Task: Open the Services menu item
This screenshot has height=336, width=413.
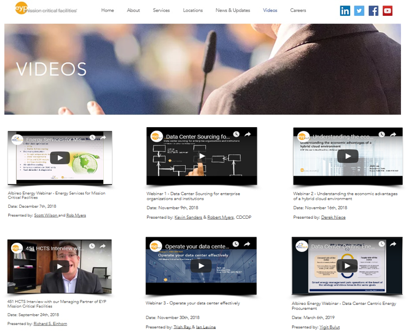Action: coord(161,10)
